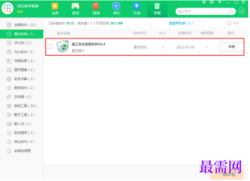Open the title bar dropdown menu arrow

(220, 2)
